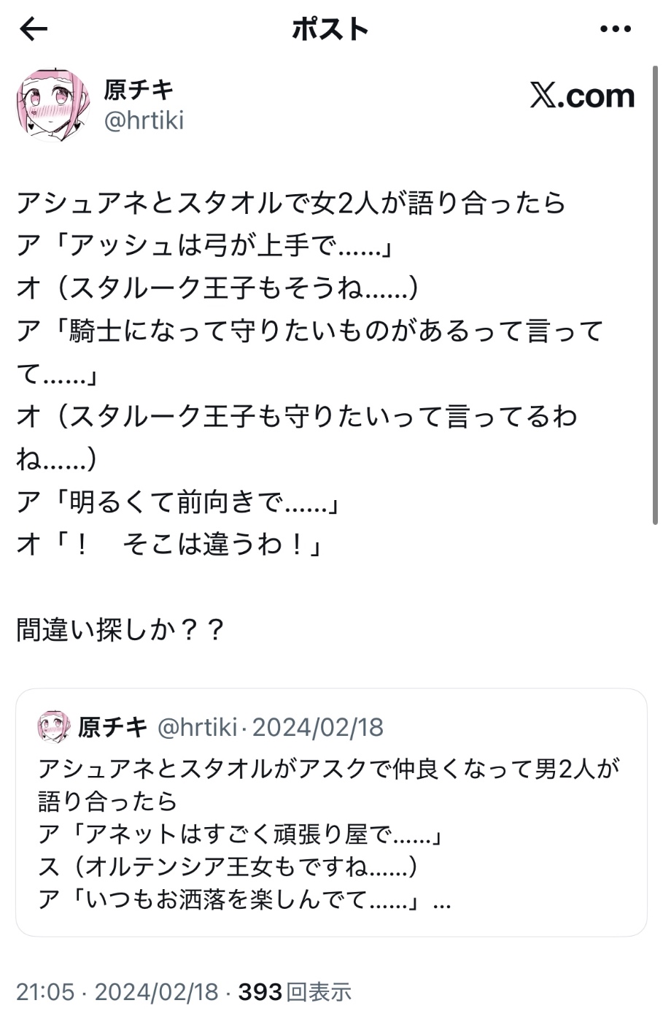Click 原チキ name inside the quoted post
663x1022 pixels.
tap(112, 727)
